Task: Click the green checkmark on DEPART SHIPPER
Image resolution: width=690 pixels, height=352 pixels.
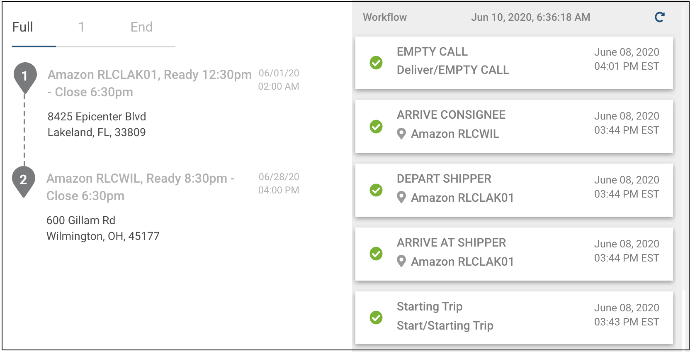Action: point(376,190)
